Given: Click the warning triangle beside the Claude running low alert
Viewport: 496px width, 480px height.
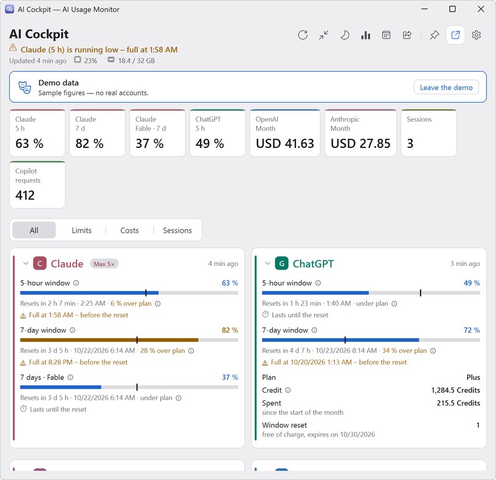Looking at the screenshot, I should 13,48.
